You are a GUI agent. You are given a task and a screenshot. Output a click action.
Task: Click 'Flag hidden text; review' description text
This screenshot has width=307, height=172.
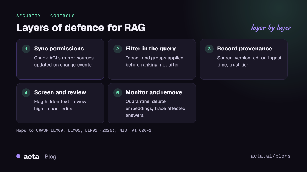pyautogui.click(x=60, y=105)
